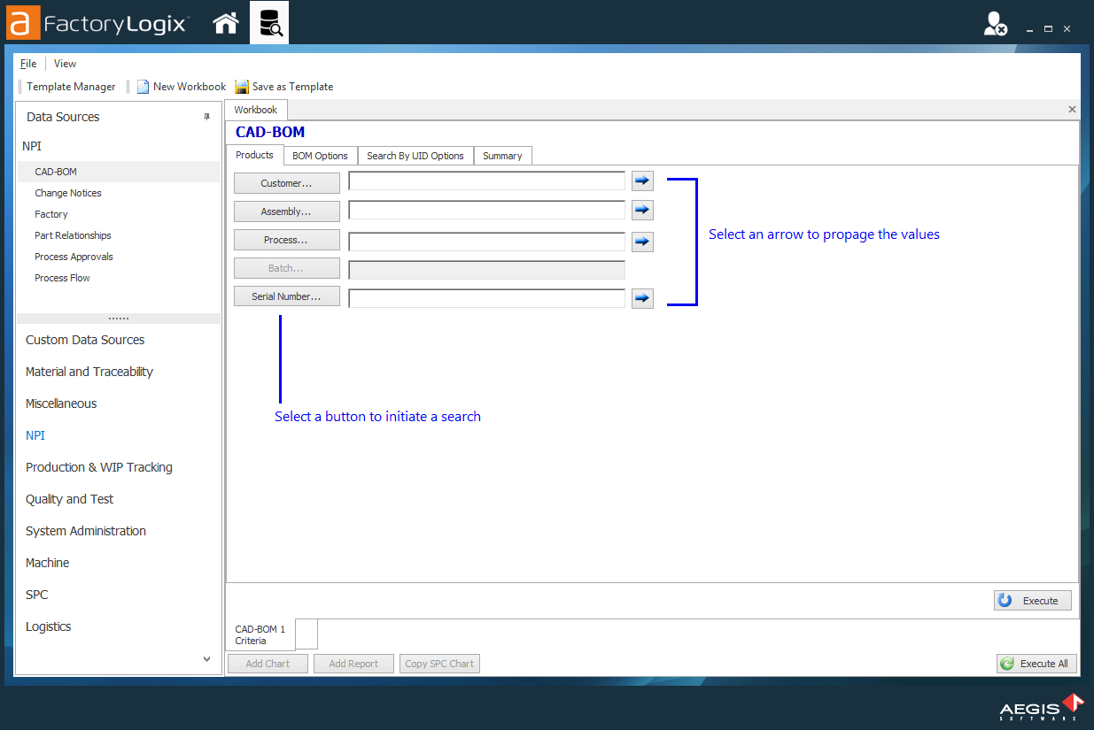Viewport: 1094px width, 730px height.
Task: Expand the Material and Traceability section
Action: point(89,372)
